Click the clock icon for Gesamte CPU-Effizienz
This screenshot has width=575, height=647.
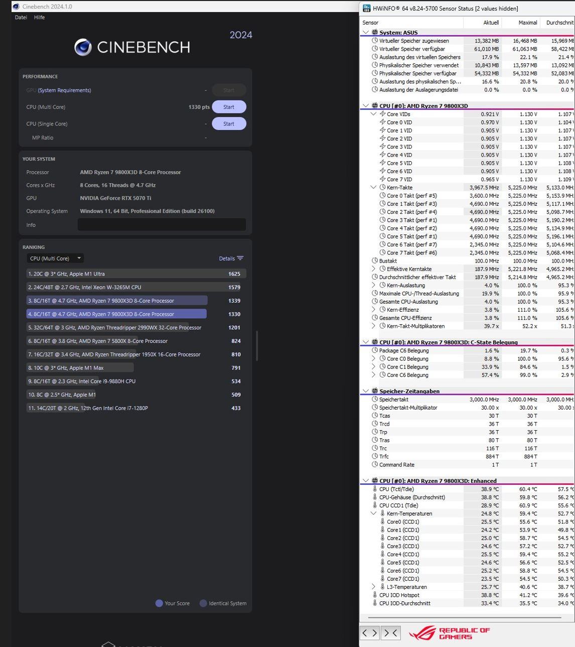point(375,318)
